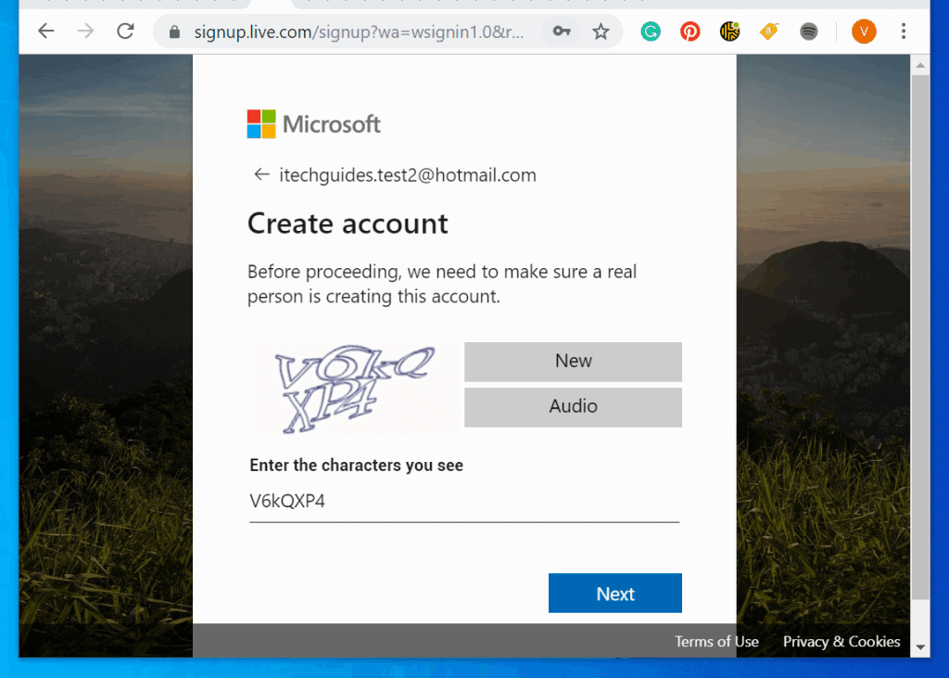Bookmark this page with the star icon
949x678 pixels.
pyautogui.click(x=601, y=31)
